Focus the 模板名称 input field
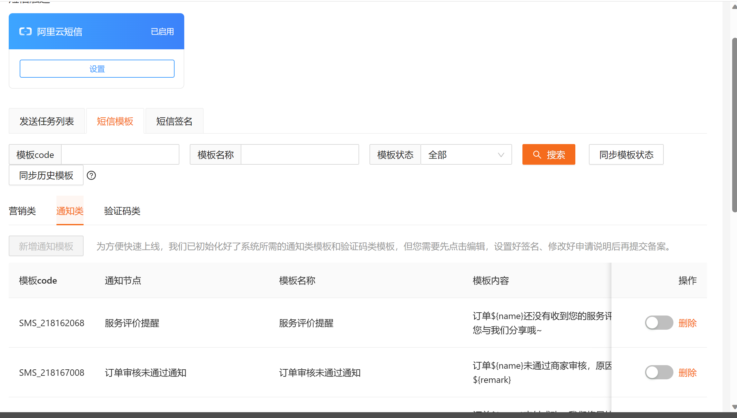The image size is (737, 418). pyautogui.click(x=300, y=155)
